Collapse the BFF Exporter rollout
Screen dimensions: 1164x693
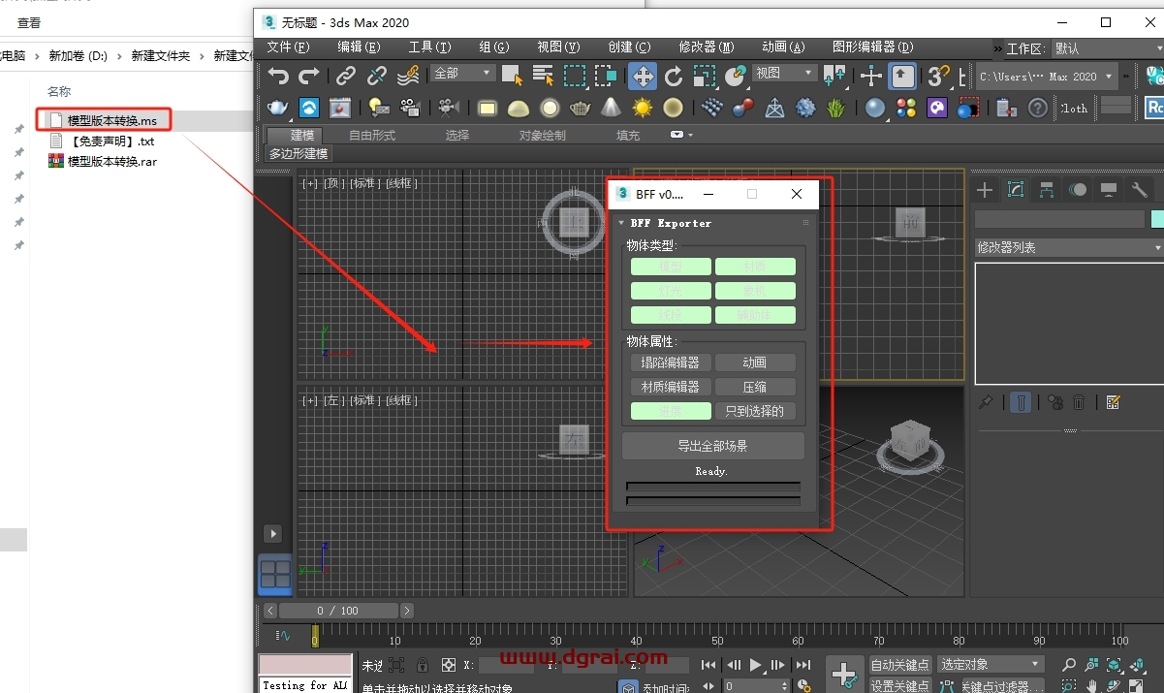[x=621, y=223]
